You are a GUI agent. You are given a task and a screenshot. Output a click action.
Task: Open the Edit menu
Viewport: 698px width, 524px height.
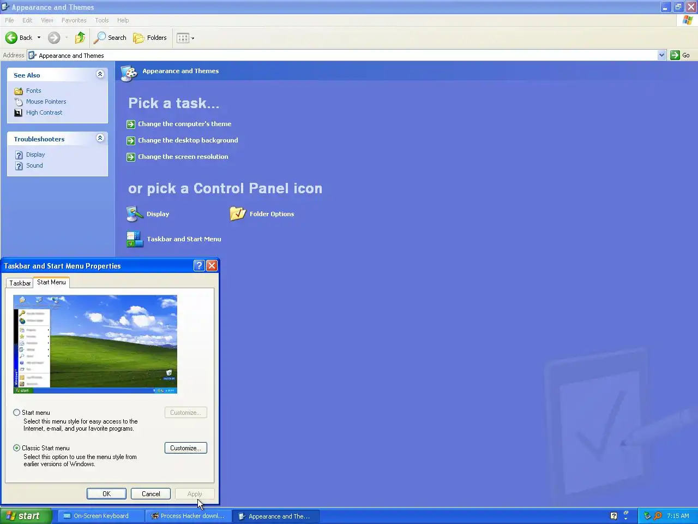click(x=27, y=20)
